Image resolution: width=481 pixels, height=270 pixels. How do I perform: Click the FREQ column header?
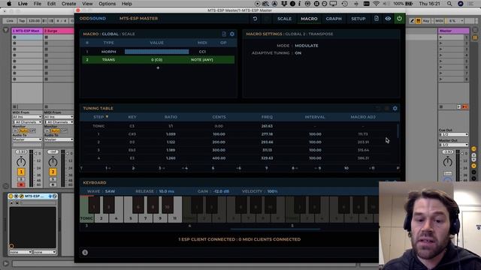(267, 117)
